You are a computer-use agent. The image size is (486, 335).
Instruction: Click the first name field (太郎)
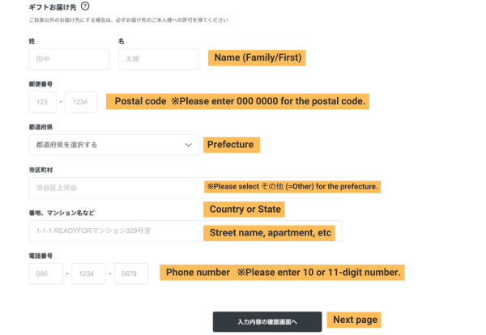pos(158,59)
